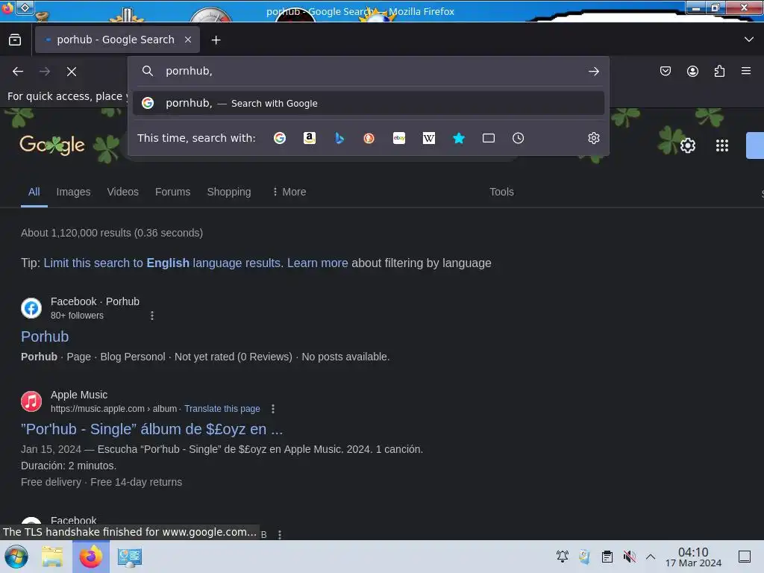The height and width of the screenshot is (573, 764).
Task: Select 'pornhub, — Search with Google' suggestion
Action: [369, 103]
